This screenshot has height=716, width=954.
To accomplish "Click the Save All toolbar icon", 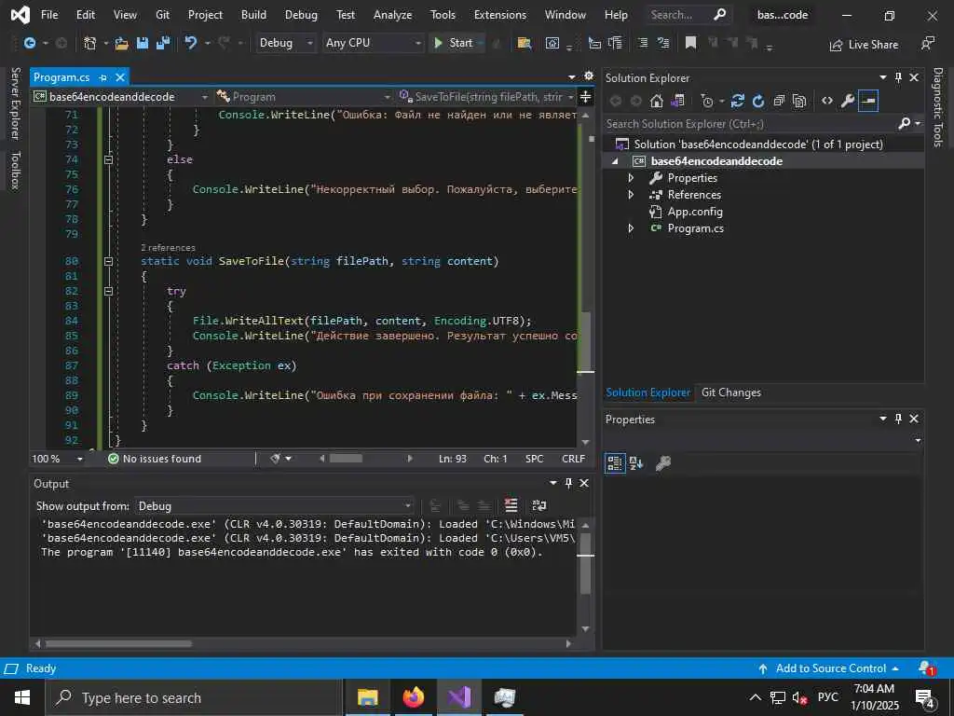I will pyautogui.click(x=163, y=43).
